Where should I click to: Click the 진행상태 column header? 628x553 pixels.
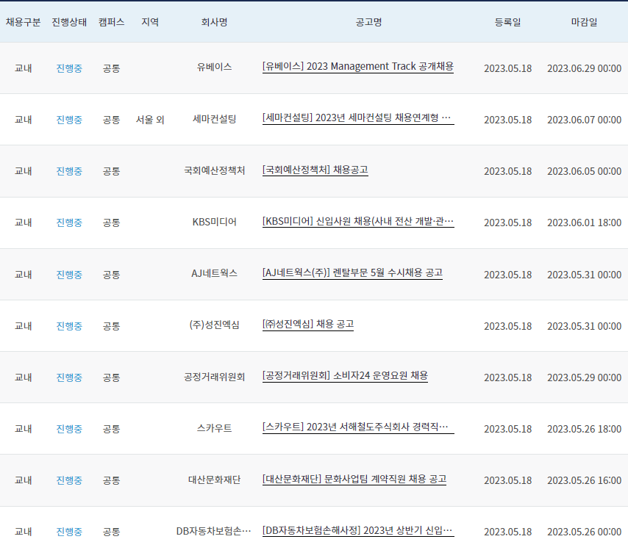[69, 22]
